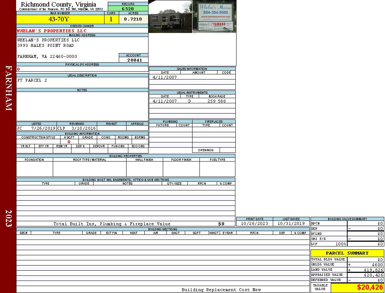This screenshot has height=293, width=385.
Task: Click the building photo thumbnail
Action: (x=170, y=16)
